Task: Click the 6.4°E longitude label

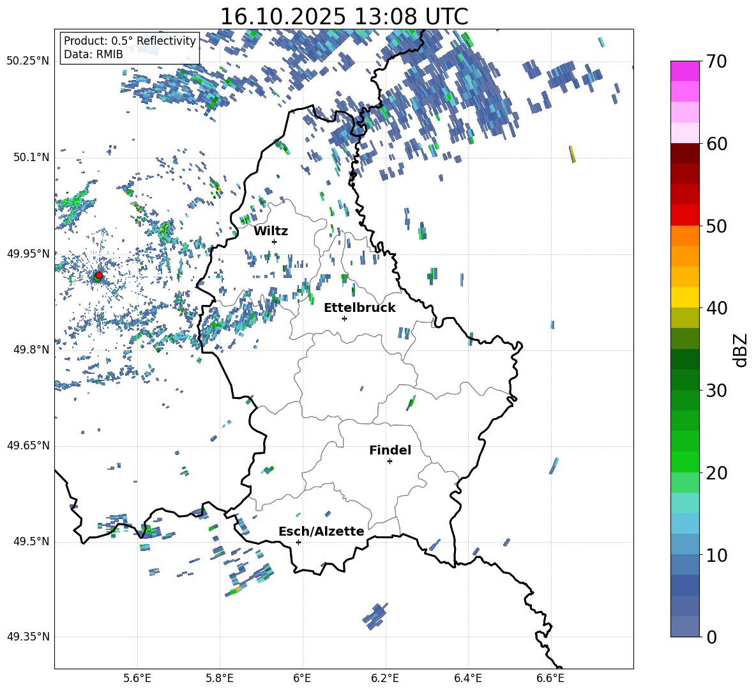Action: click(x=467, y=678)
